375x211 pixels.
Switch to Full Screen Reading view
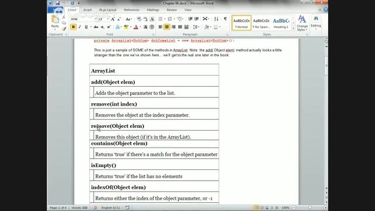[x=262, y=207]
